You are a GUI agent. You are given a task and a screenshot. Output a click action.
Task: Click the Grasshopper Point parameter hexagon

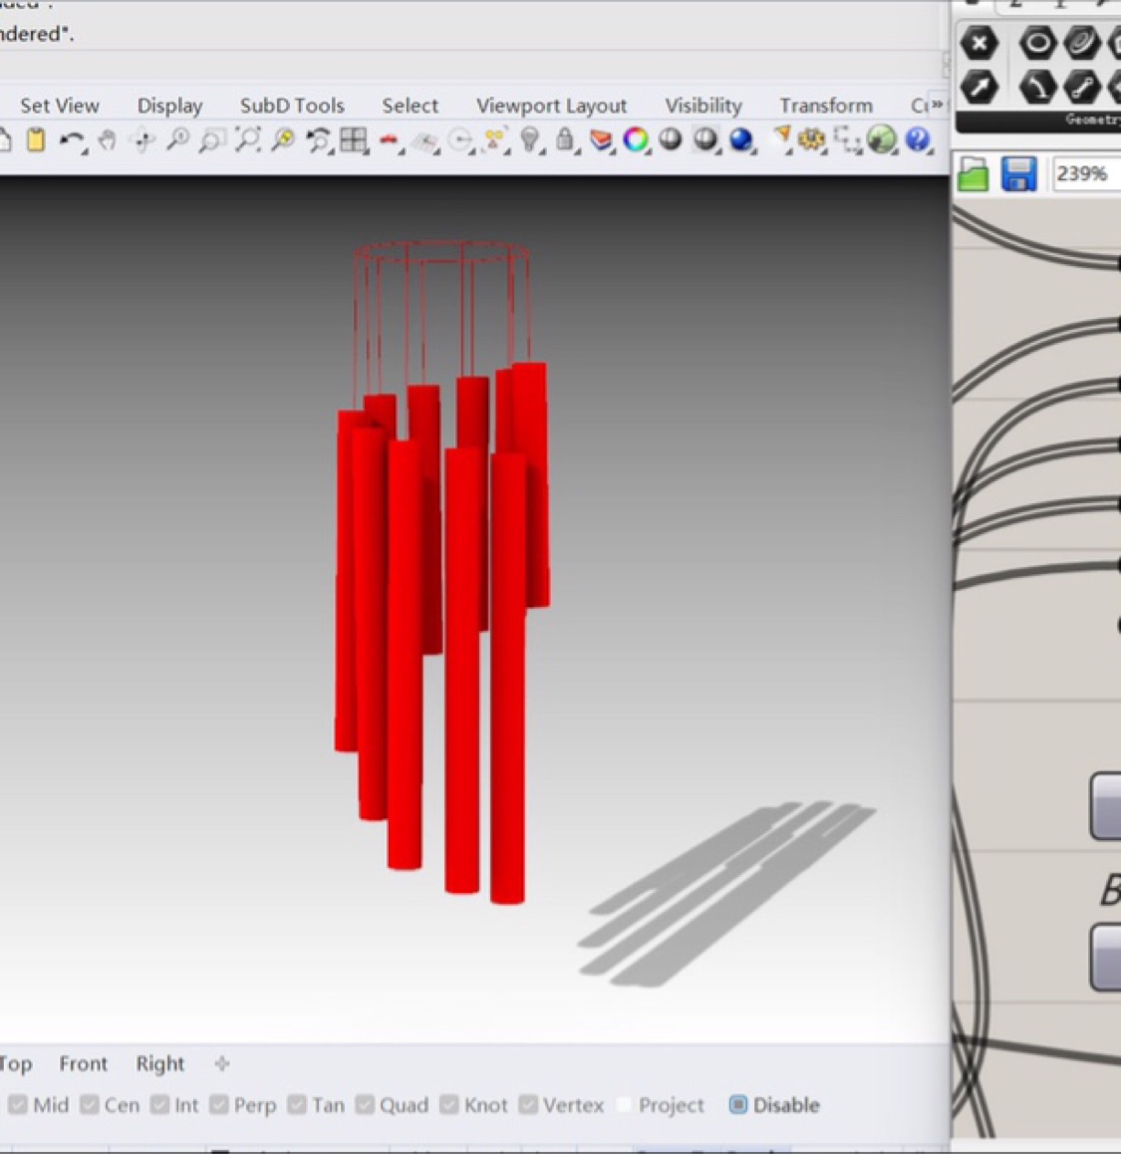pyautogui.click(x=979, y=44)
